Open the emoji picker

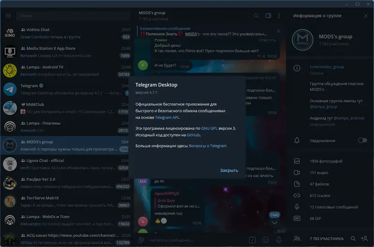coord(266,240)
